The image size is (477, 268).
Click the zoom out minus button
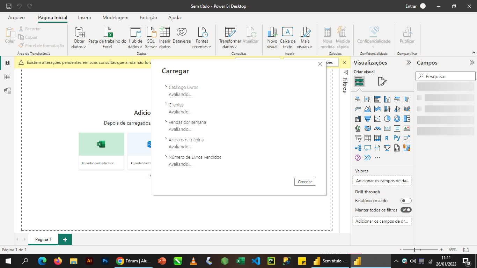401,250
